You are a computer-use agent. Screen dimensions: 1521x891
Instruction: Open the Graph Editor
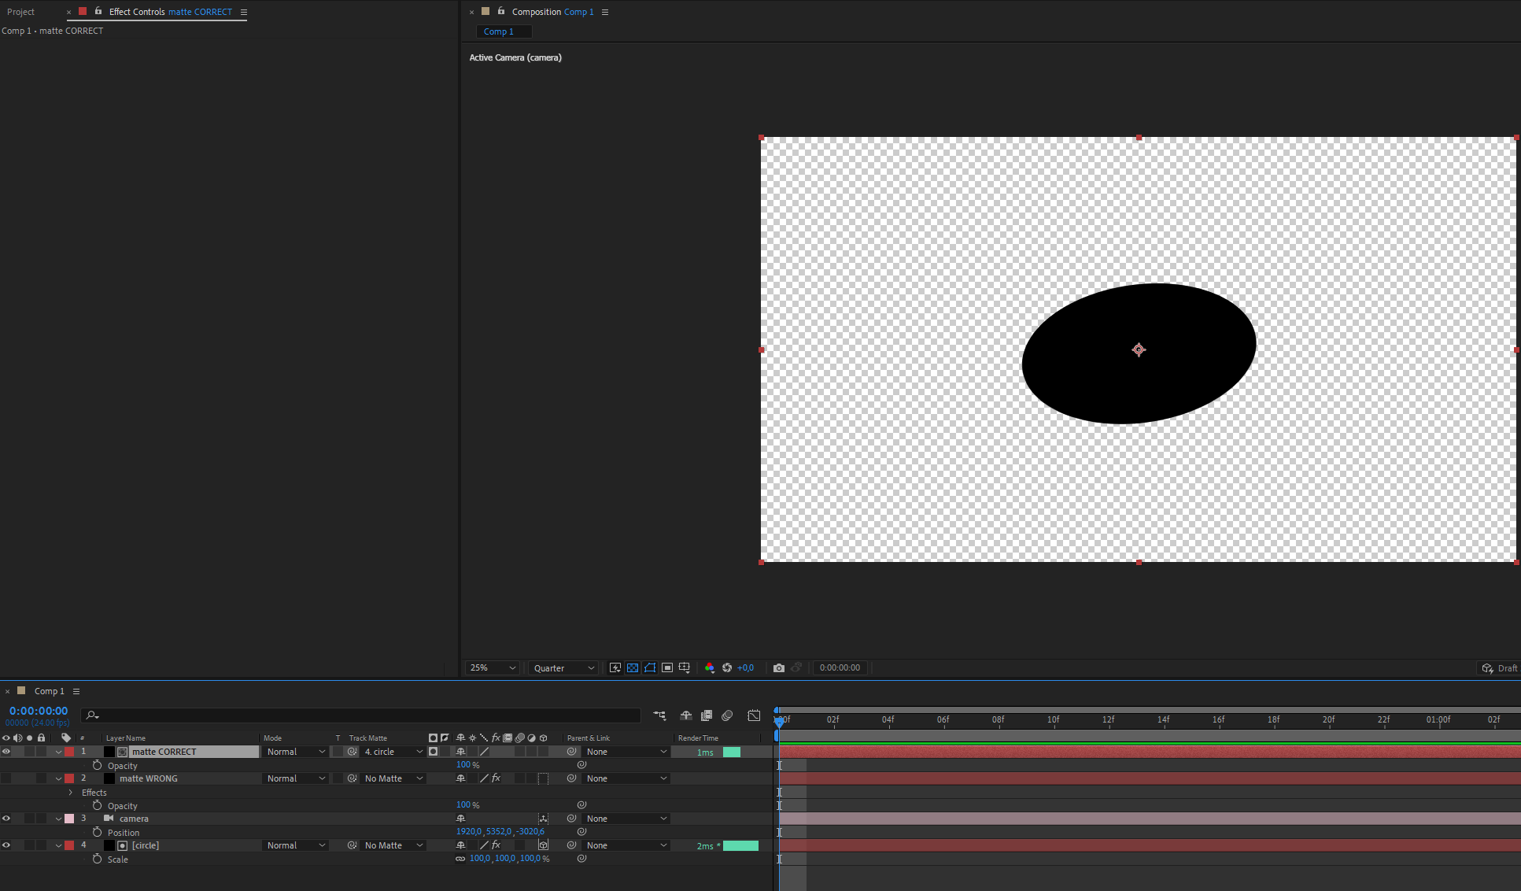click(x=754, y=715)
